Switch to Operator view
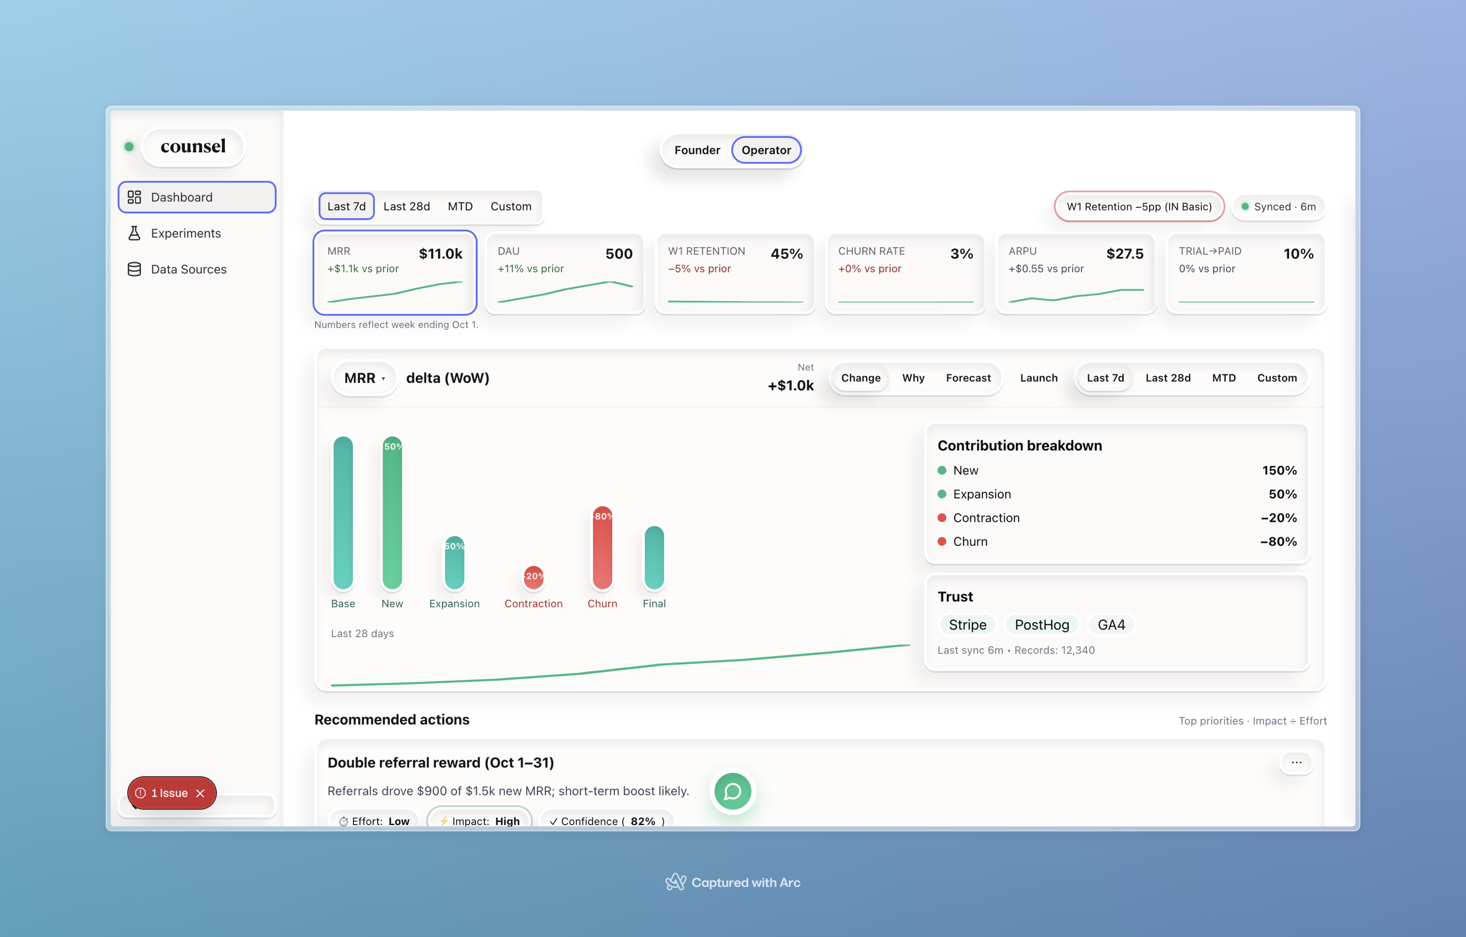Image resolution: width=1466 pixels, height=937 pixels. [766, 150]
